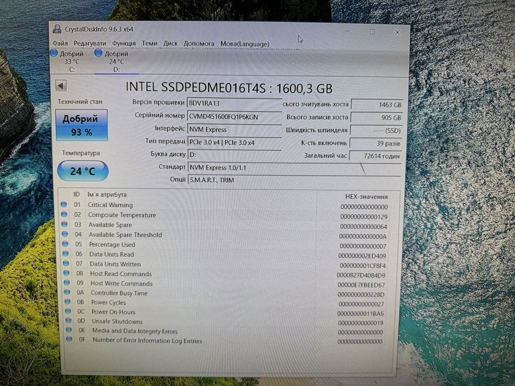Click the status dot for Percentage Used

point(65,243)
